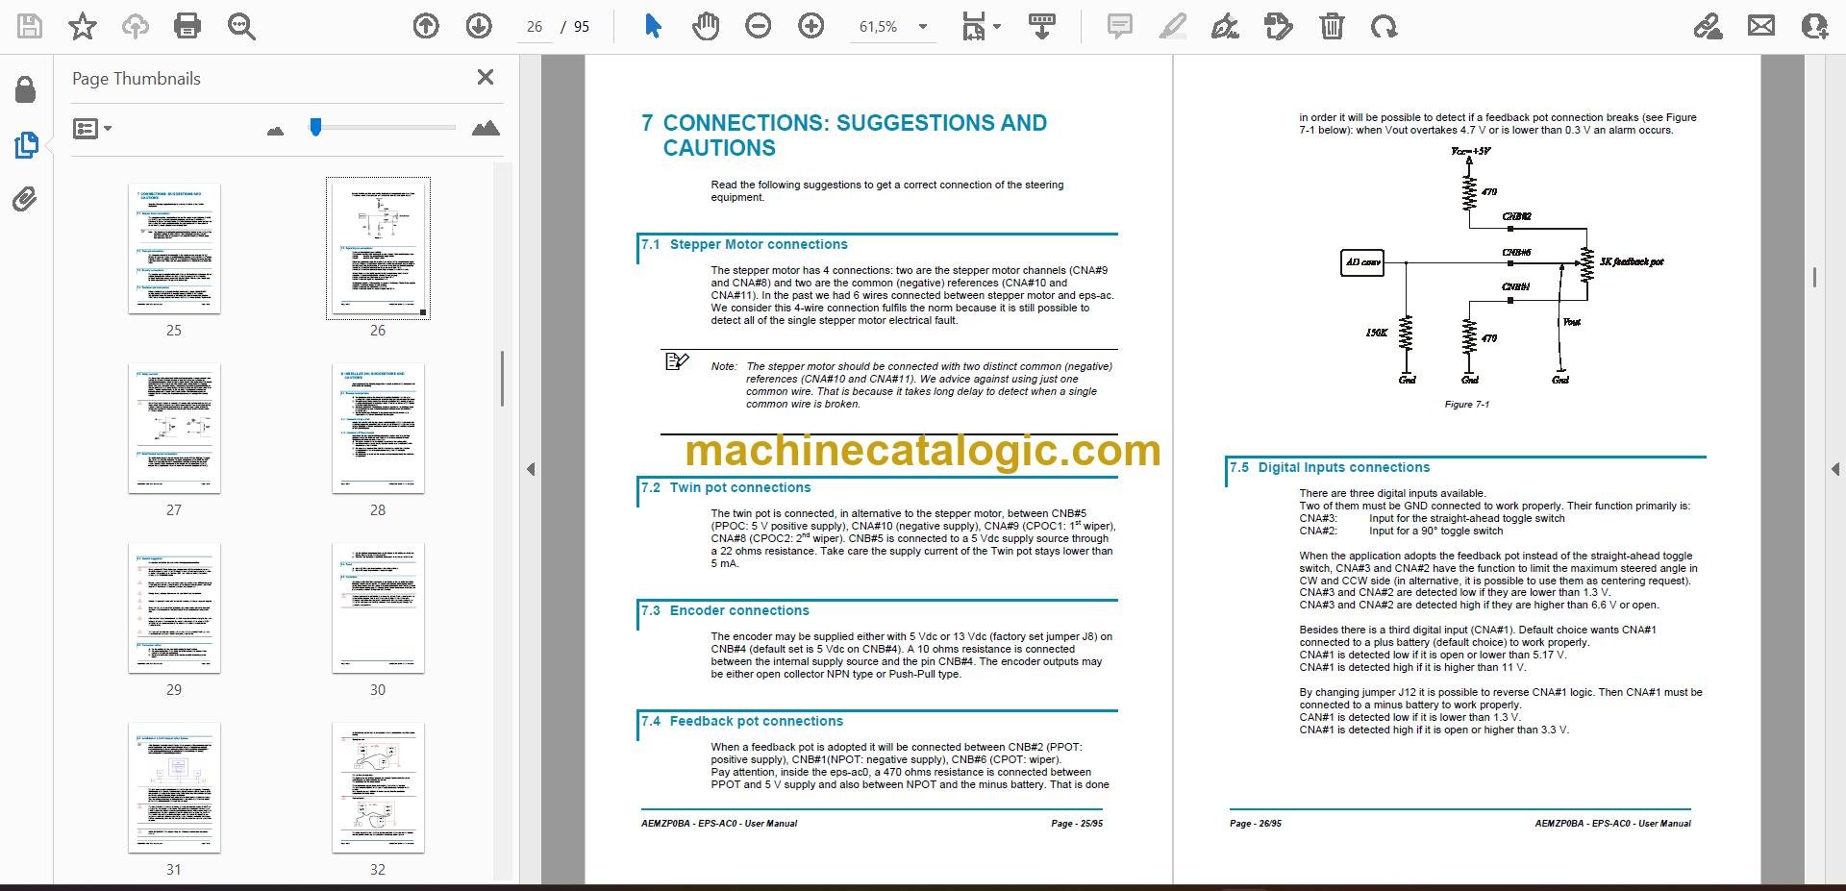
Task: Zoom in with the plus circle button
Action: [811, 26]
